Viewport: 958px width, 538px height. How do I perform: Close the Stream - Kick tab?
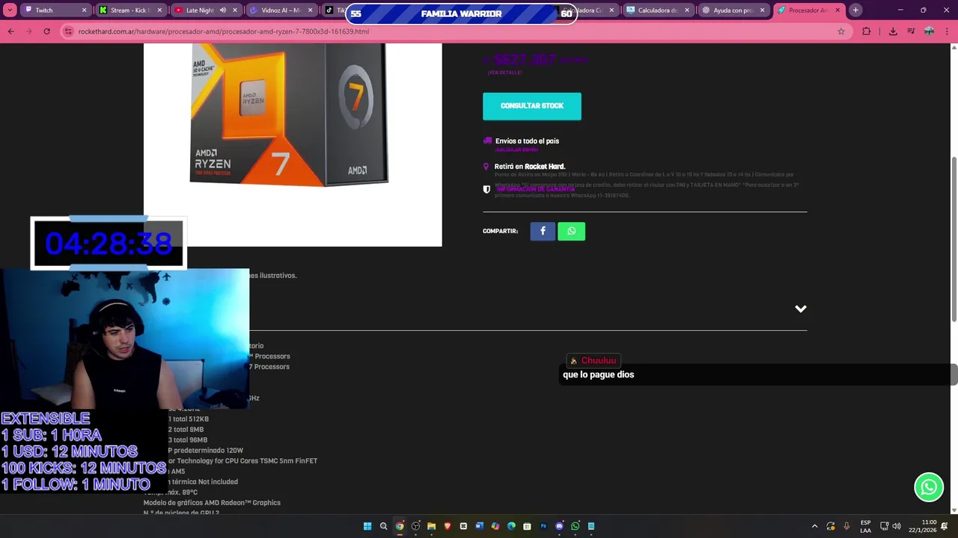click(x=159, y=10)
